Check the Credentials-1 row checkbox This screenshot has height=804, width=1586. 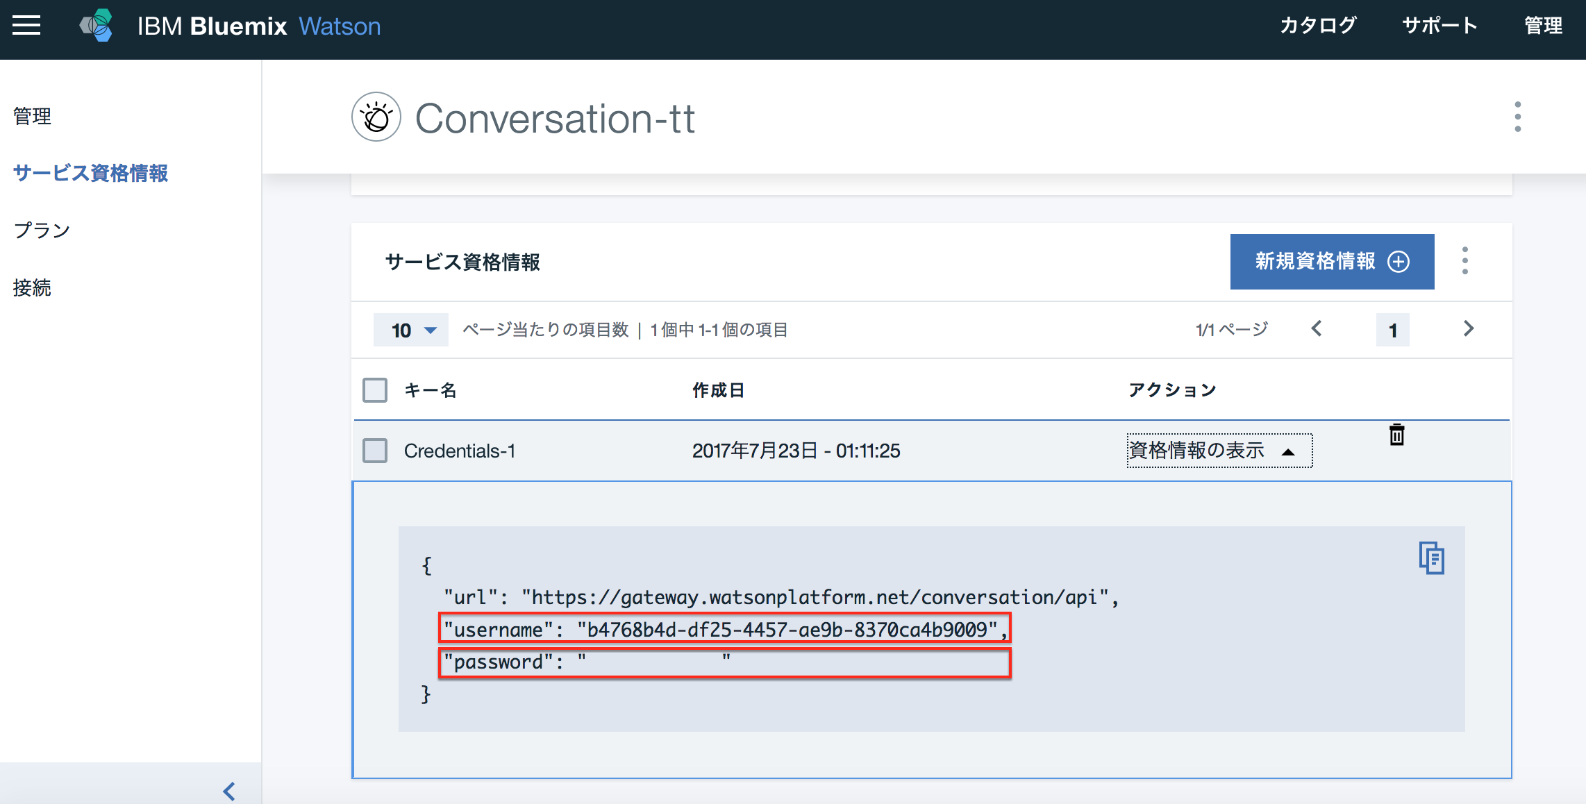pyautogui.click(x=375, y=451)
